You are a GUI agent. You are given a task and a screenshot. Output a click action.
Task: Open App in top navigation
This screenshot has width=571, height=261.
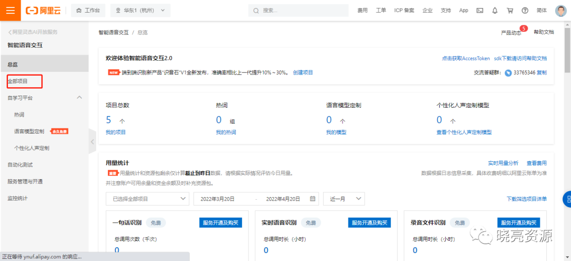coord(464,11)
